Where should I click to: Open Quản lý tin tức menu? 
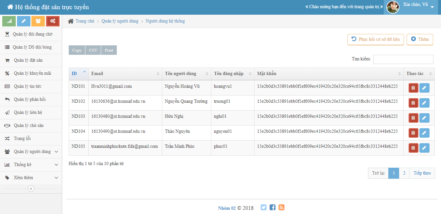tap(31, 86)
